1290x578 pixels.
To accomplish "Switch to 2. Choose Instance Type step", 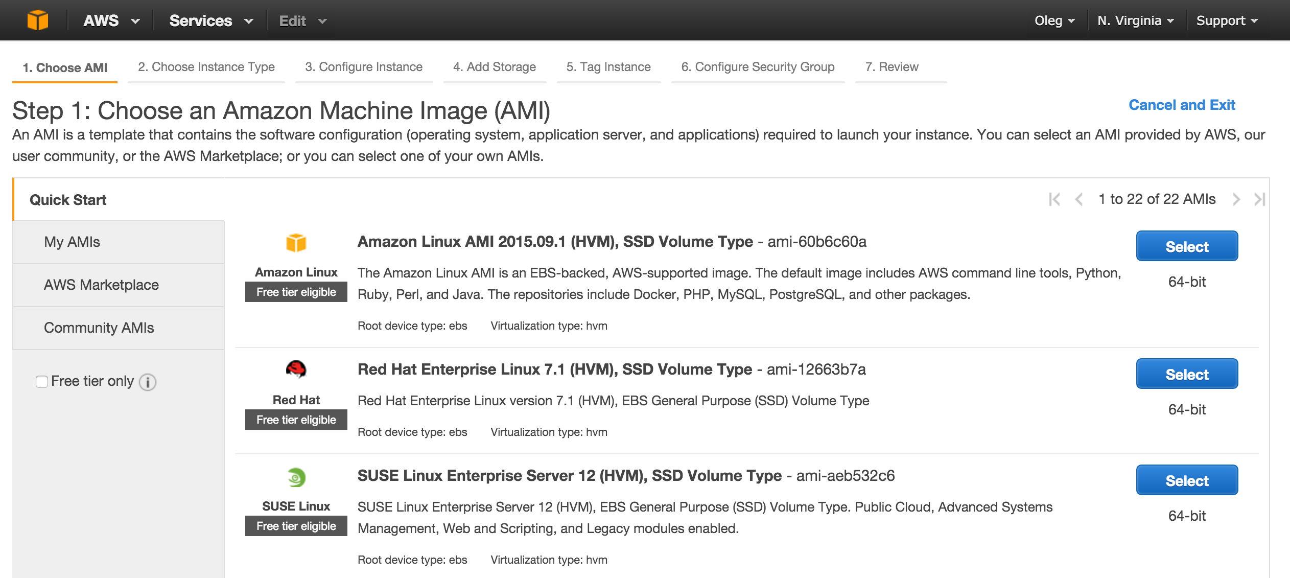I will tap(206, 67).
